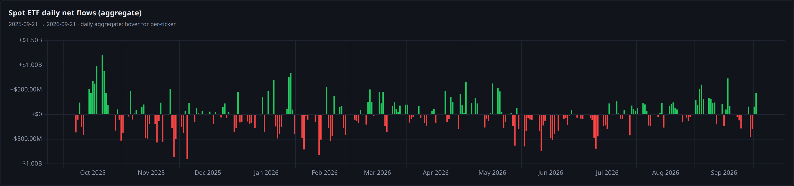Click the Jun 2026 x-axis label
The height and width of the screenshot is (186, 794).
coord(550,172)
